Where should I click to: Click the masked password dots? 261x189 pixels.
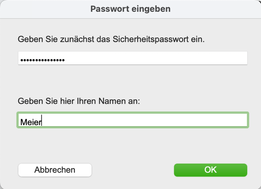coord(42,60)
